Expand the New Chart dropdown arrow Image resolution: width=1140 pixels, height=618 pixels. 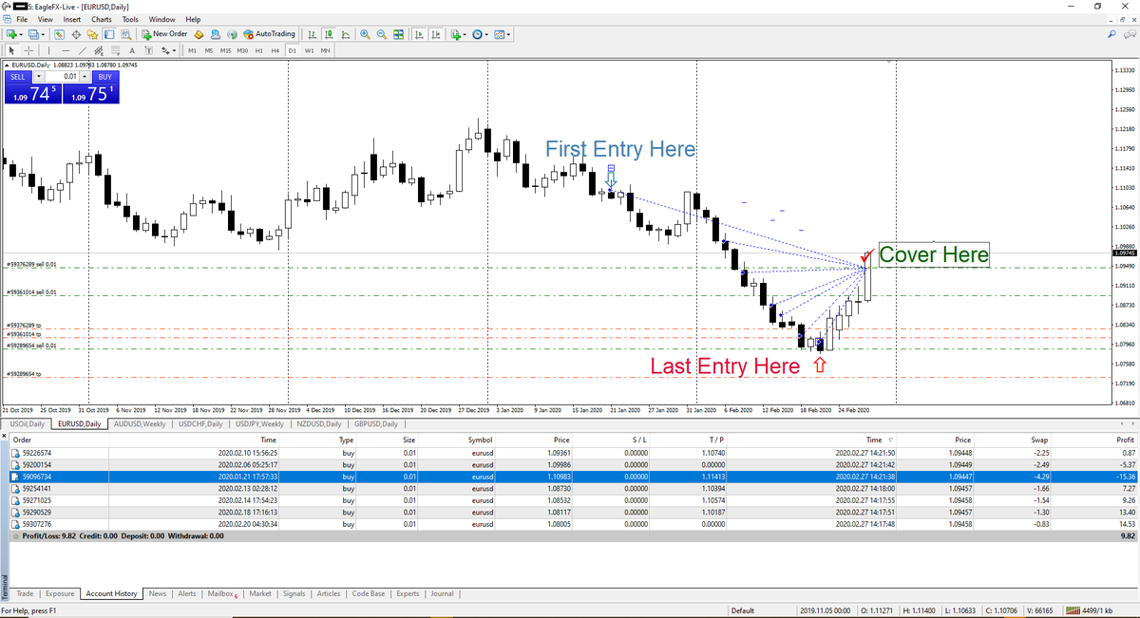coord(21,34)
